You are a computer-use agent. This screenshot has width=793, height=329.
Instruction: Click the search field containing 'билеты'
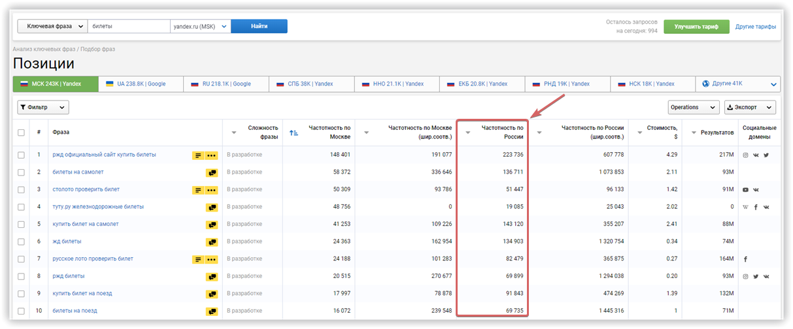(x=129, y=26)
